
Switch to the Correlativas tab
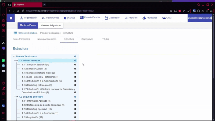click(x=87, y=39)
